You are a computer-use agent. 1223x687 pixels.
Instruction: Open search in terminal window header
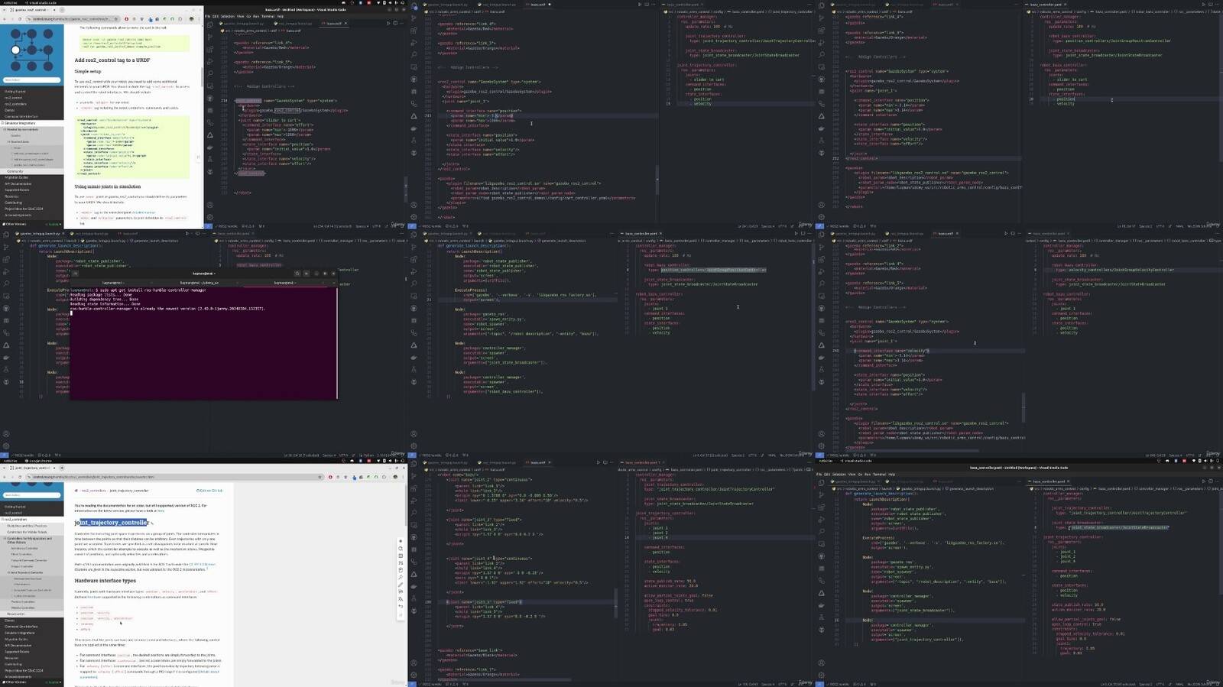pos(297,274)
